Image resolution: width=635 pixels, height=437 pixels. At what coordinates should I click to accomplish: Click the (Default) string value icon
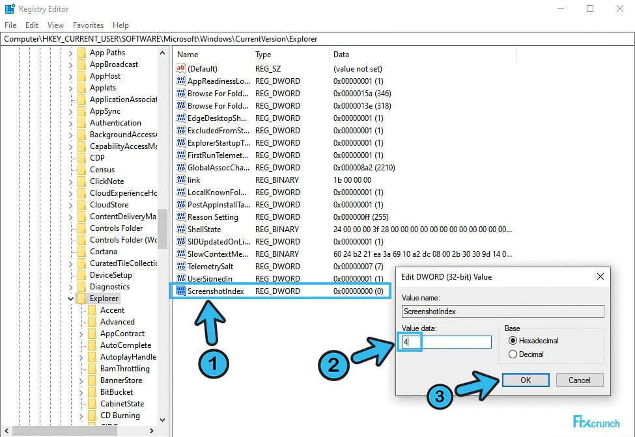click(180, 68)
